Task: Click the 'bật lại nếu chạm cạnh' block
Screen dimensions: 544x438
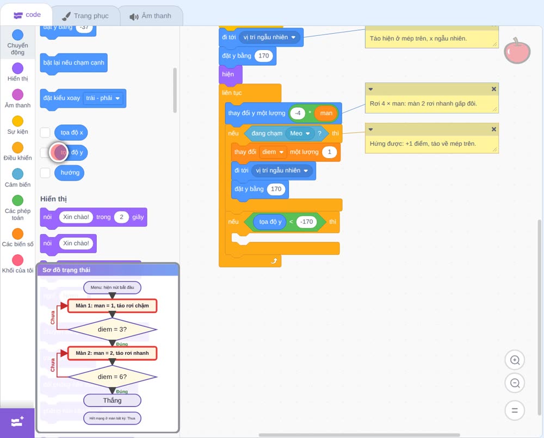Action: click(73, 63)
